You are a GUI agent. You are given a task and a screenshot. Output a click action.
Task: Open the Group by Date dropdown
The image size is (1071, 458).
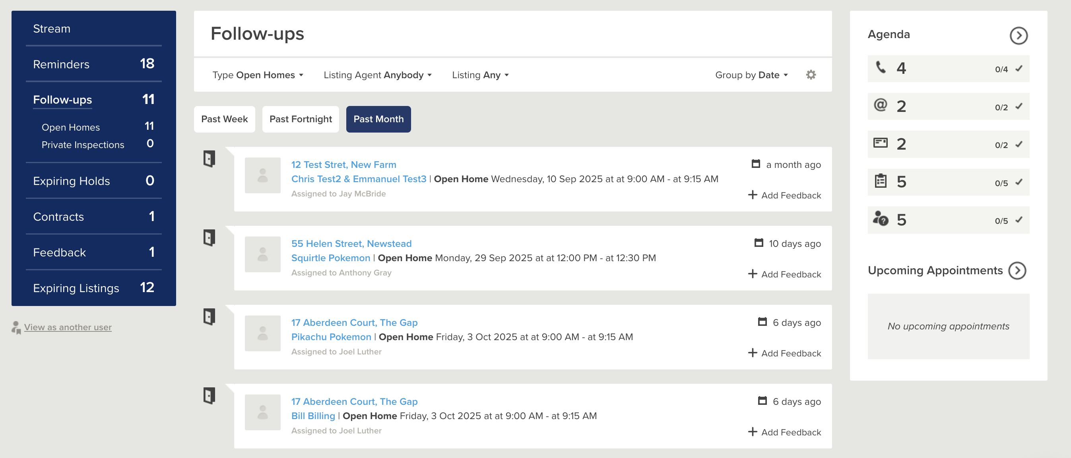coord(751,75)
